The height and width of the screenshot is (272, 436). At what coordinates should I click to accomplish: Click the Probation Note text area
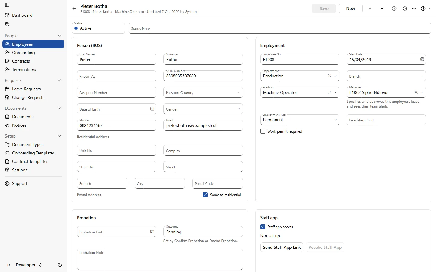(160, 259)
